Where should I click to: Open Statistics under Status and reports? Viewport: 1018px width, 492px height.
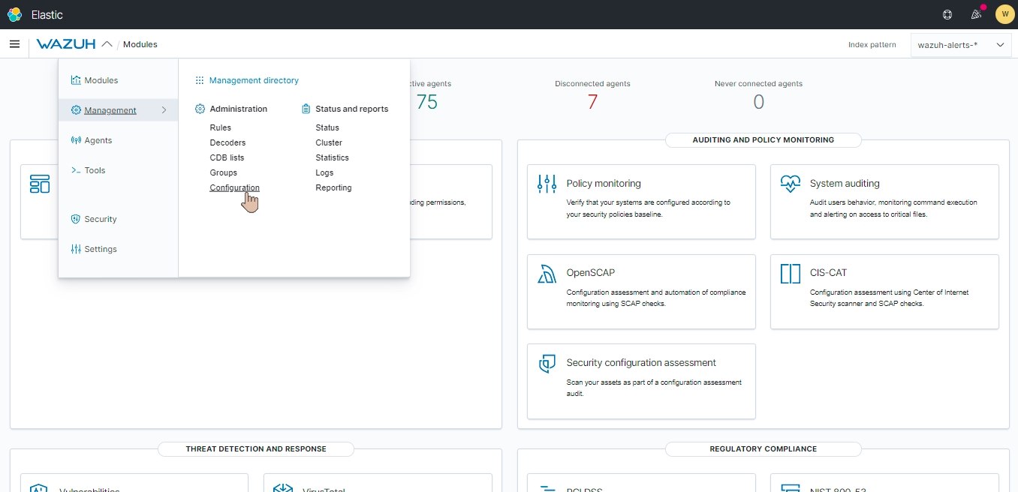[333, 157]
